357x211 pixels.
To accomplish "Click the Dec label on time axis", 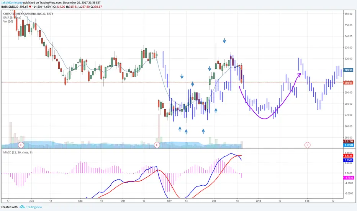I will coord(214,201).
